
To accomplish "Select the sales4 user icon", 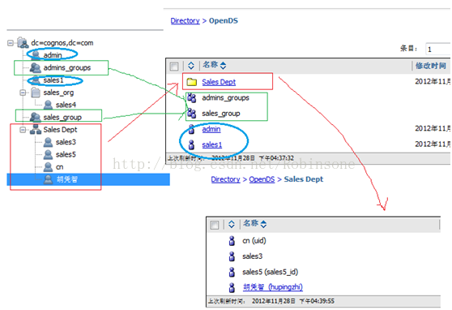I will [48, 105].
